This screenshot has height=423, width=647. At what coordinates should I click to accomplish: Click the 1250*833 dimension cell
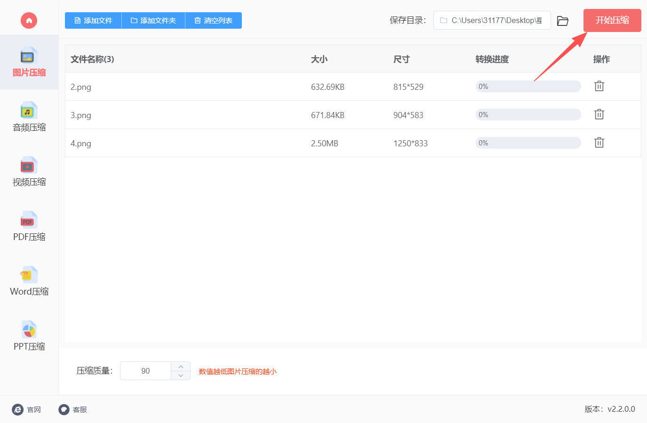[x=411, y=144]
